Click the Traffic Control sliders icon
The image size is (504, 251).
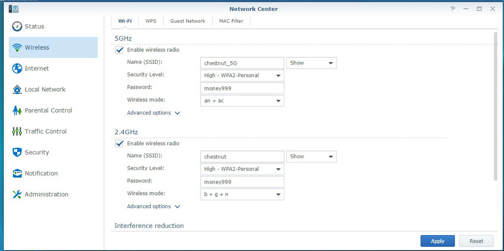[x=17, y=131]
